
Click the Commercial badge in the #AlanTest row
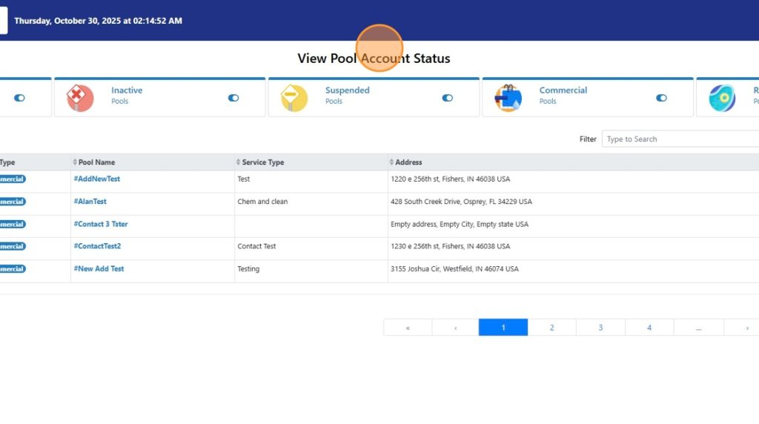(x=12, y=202)
